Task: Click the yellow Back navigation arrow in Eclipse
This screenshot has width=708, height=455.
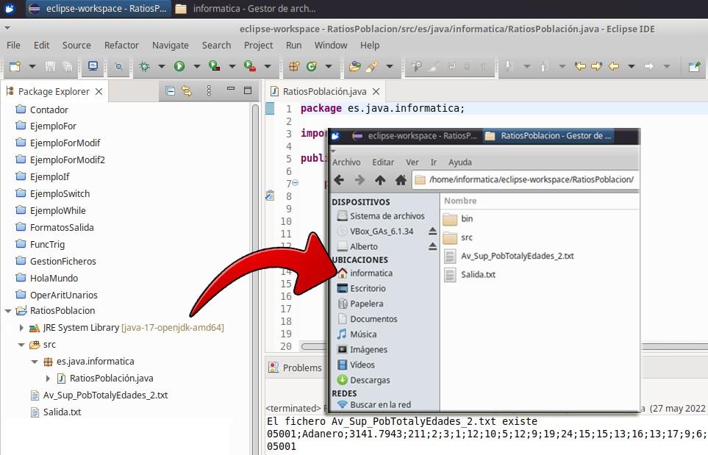Action: pyautogui.click(x=614, y=66)
